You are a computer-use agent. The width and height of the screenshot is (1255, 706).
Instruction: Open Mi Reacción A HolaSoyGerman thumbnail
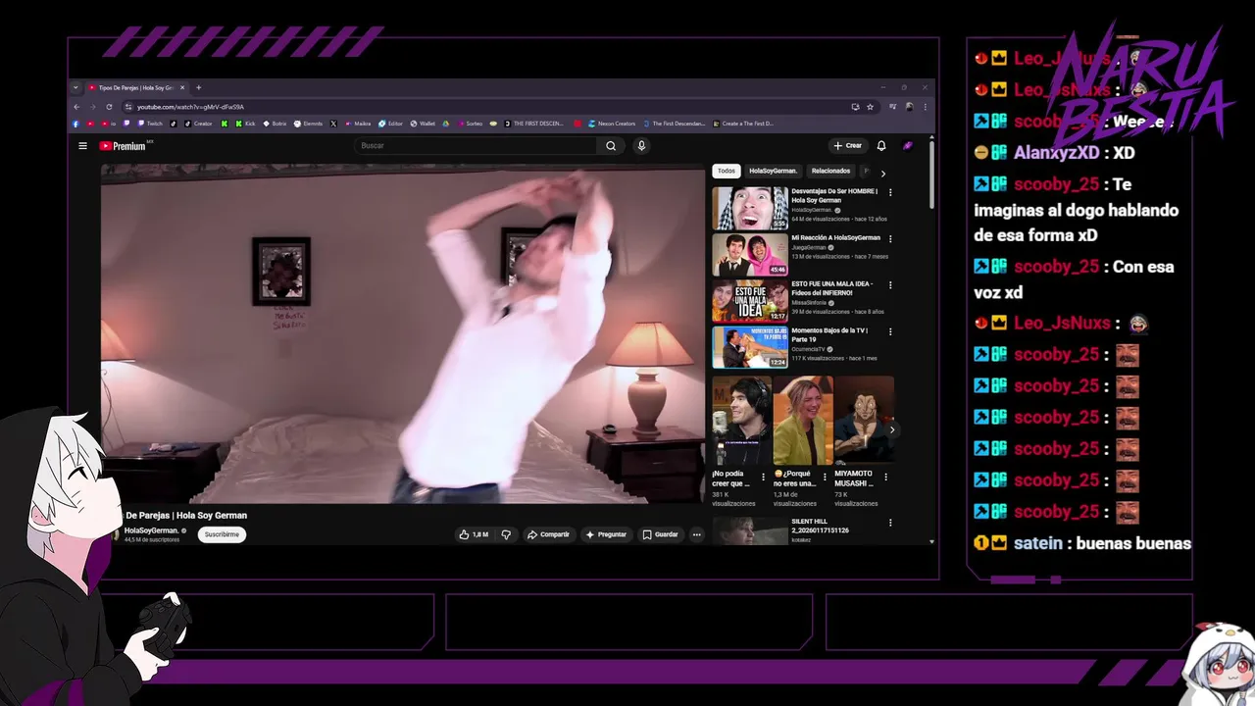pyautogui.click(x=750, y=255)
